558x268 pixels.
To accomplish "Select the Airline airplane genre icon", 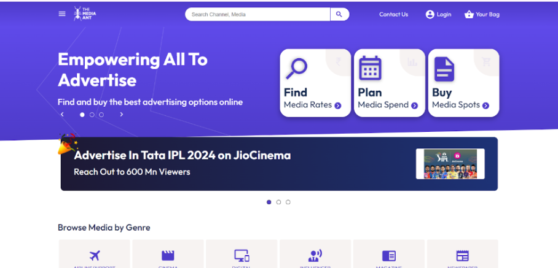I will [x=95, y=256].
